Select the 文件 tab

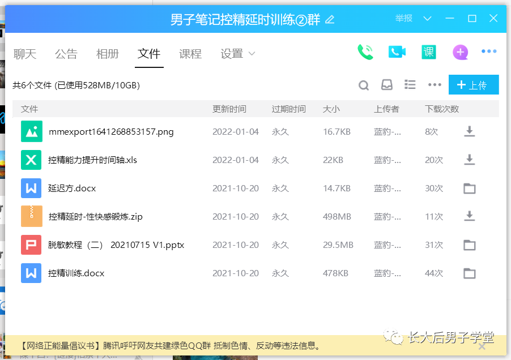(149, 54)
